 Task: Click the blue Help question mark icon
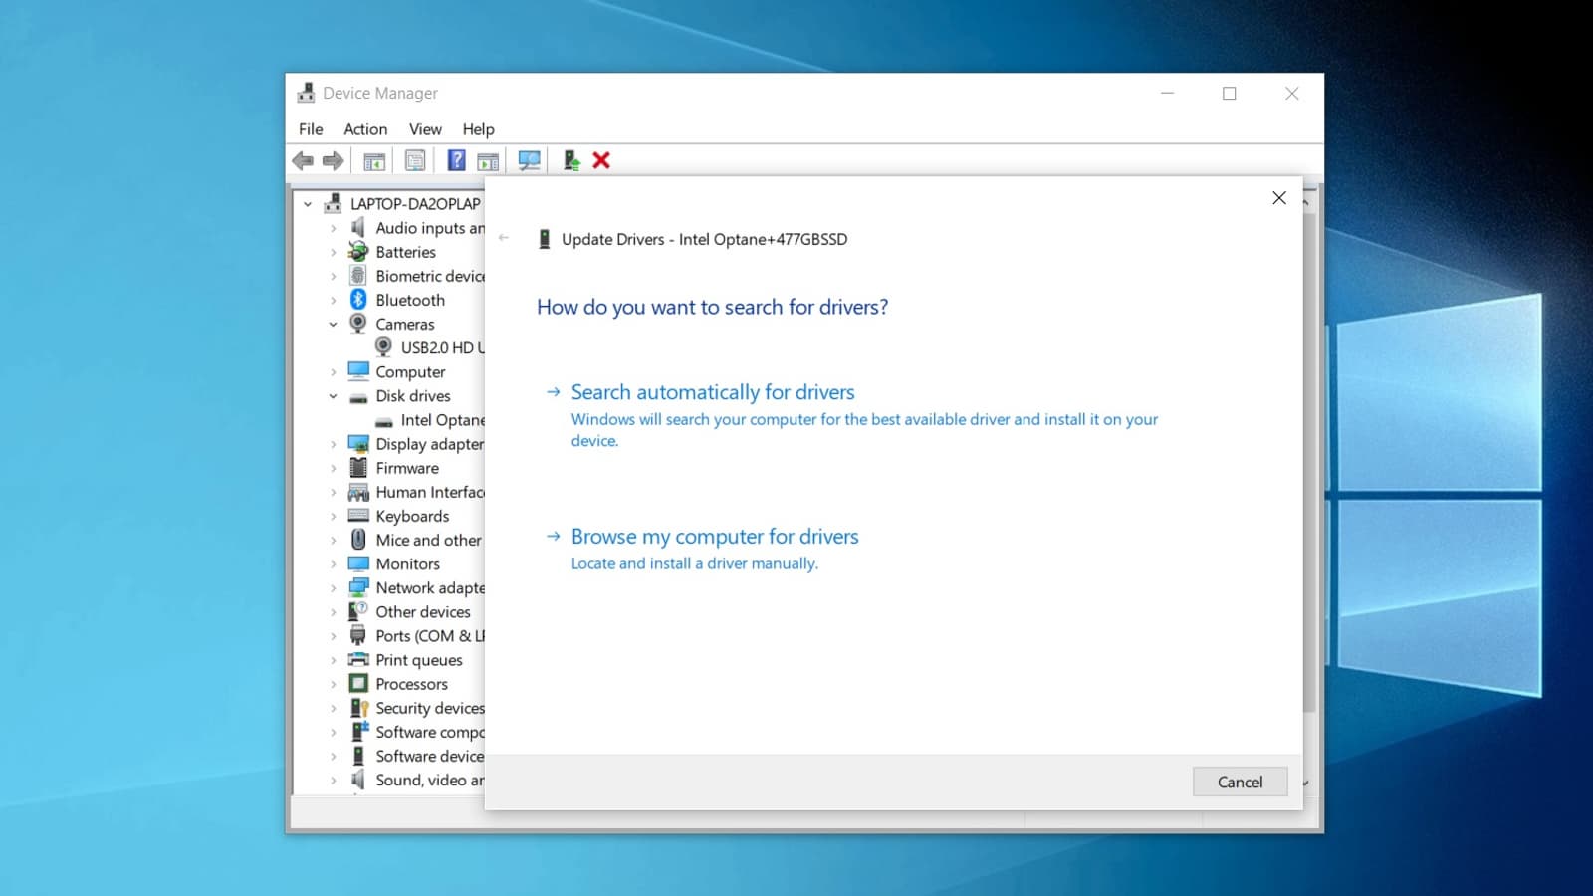click(456, 160)
